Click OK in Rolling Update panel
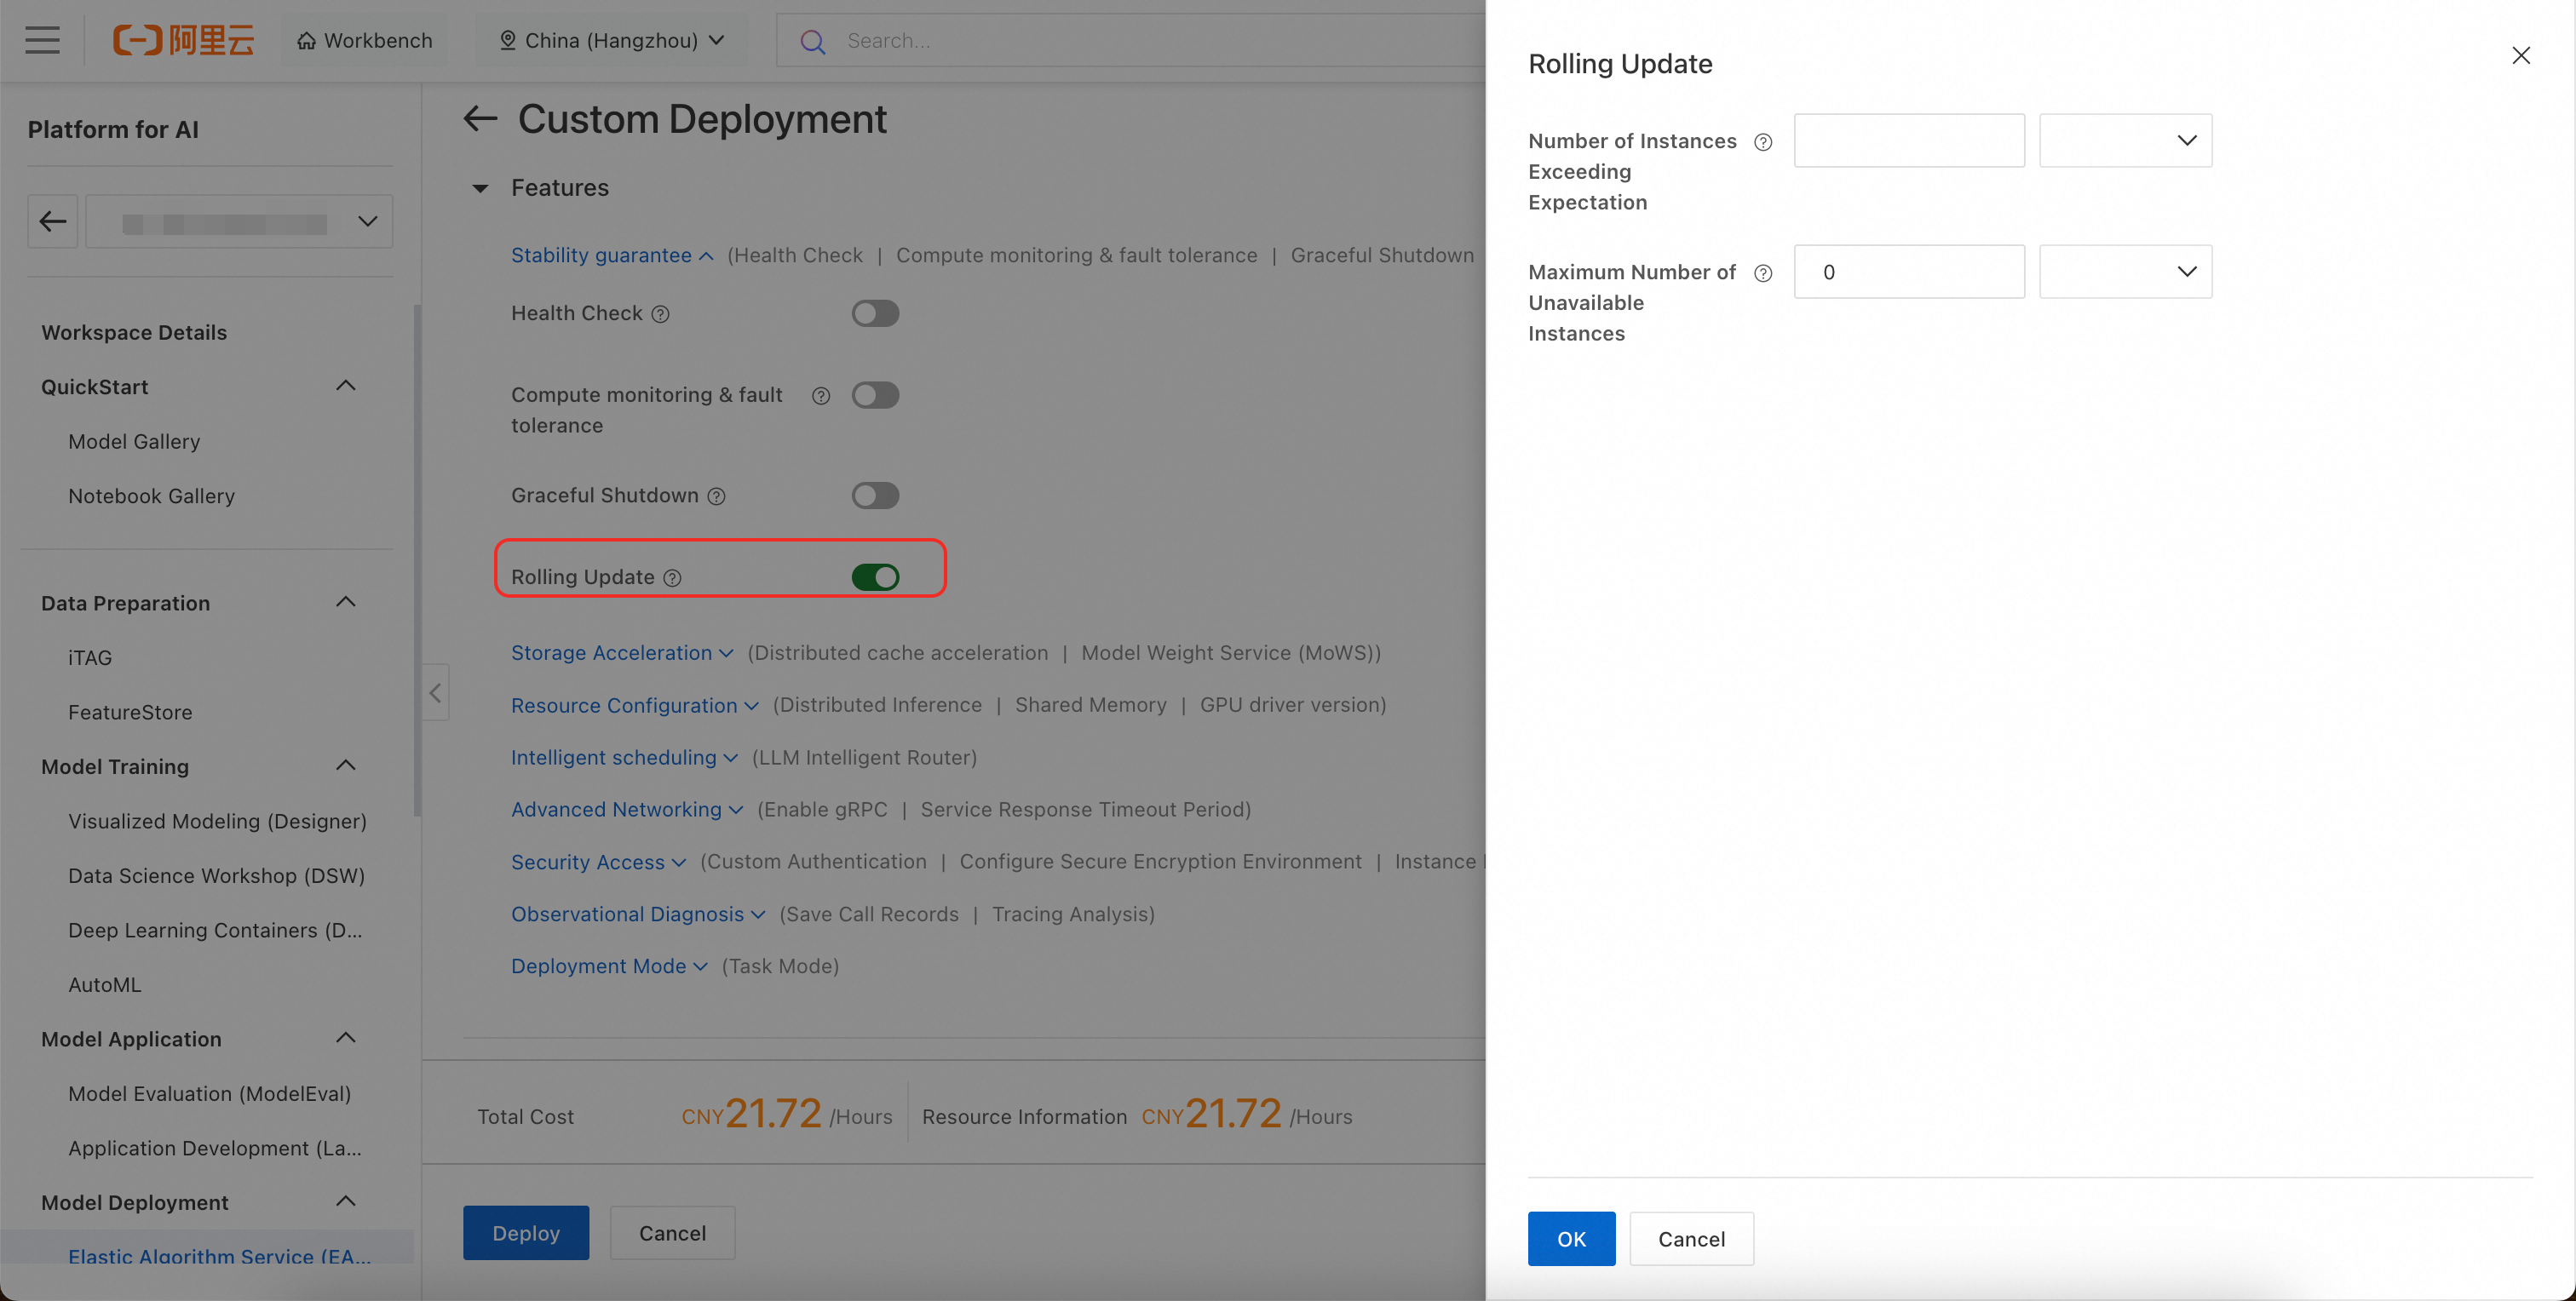2576x1301 pixels. coord(1570,1238)
